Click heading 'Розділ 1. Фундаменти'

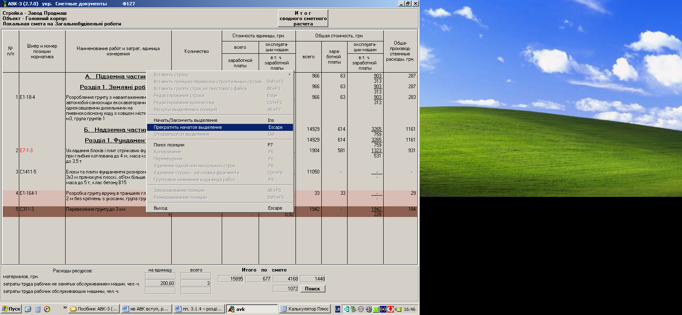click(x=115, y=140)
